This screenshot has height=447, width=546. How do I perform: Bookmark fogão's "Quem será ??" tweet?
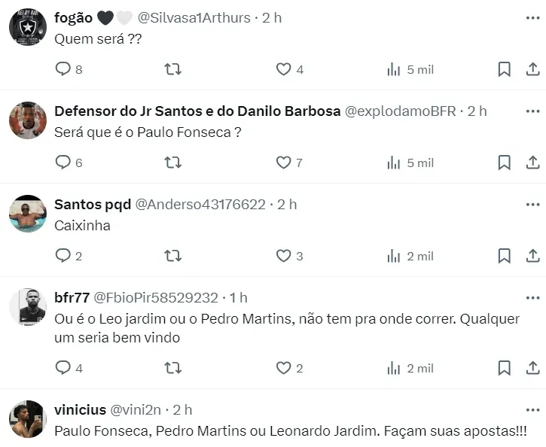click(x=504, y=69)
